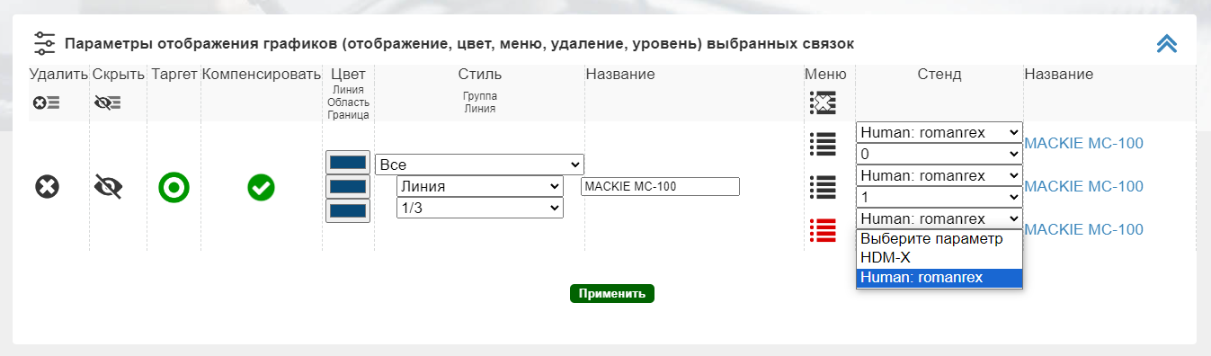Click the settings sliders icon in the title
This screenshot has width=1211, height=356.
pyautogui.click(x=45, y=42)
